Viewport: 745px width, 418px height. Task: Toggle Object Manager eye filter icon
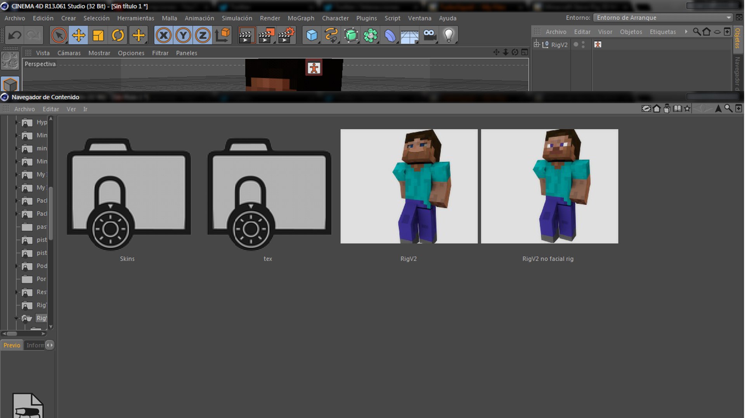tap(717, 32)
